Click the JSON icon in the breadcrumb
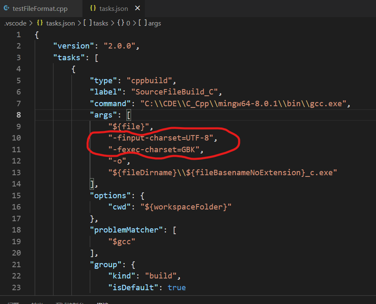The image size is (376, 304). pos(40,23)
